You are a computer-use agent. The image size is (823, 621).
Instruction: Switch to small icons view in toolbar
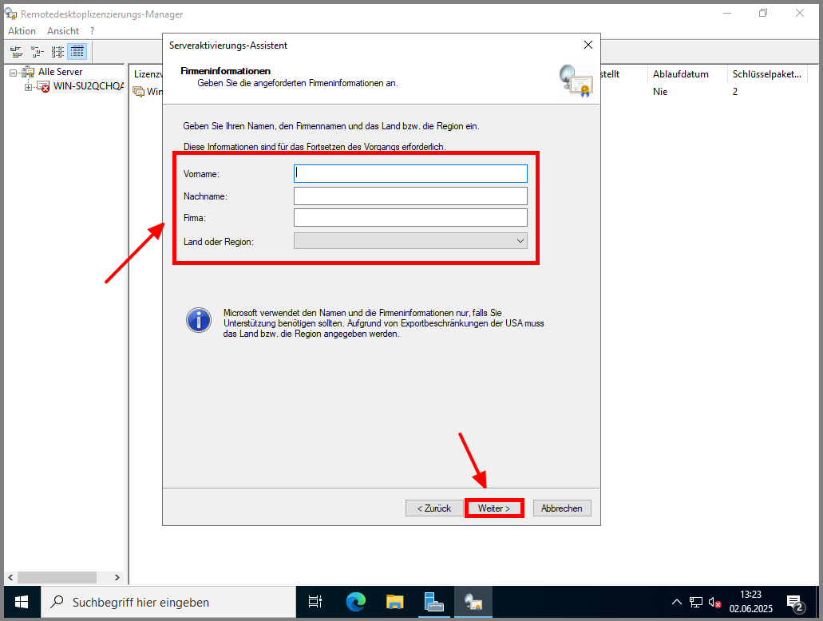[x=37, y=51]
